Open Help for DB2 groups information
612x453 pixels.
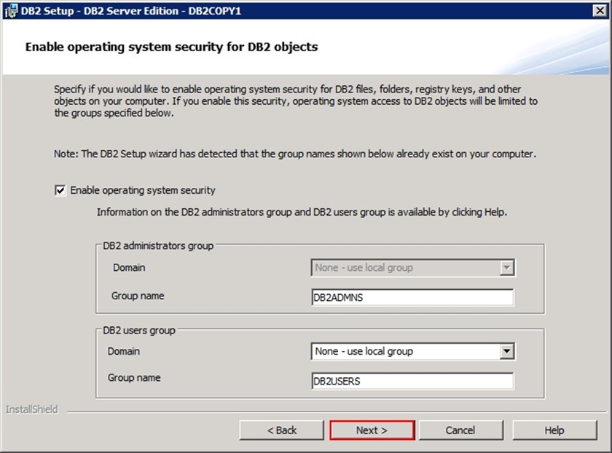point(554,430)
